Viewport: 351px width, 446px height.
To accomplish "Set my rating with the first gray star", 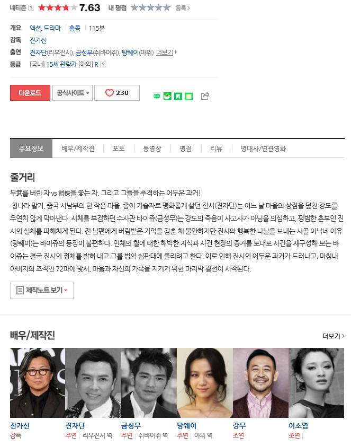I will [134, 7].
